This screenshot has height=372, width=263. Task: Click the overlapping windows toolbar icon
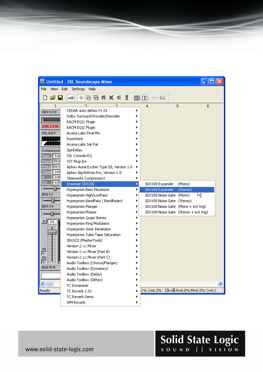coord(96,98)
